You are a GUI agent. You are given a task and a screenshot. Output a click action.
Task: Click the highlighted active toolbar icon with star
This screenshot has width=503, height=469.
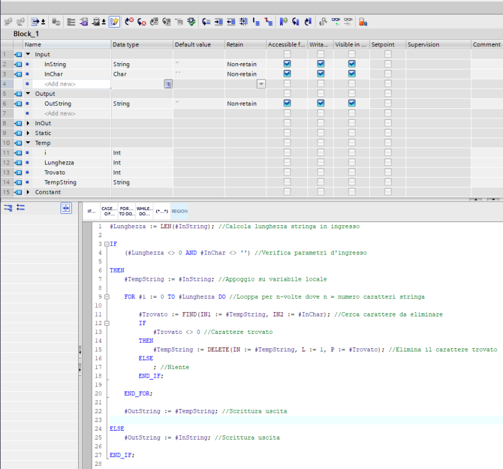coord(114,21)
